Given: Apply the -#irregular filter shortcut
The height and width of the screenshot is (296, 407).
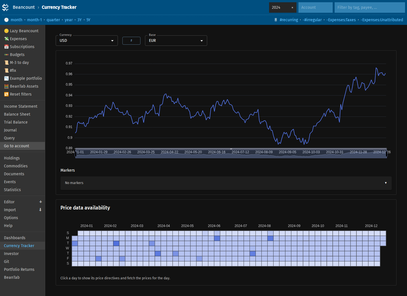Looking at the screenshot, I should pos(312,20).
